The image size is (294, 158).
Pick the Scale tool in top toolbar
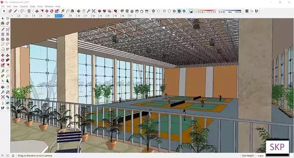[x=57, y=11]
